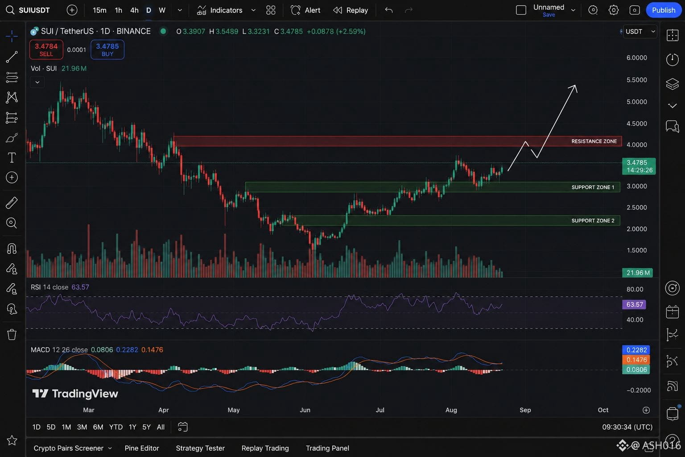Activate the zoom in tool
This screenshot has width=685, height=457.
(x=12, y=223)
